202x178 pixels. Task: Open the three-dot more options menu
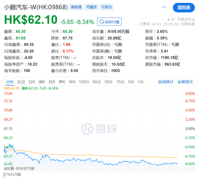164,7
